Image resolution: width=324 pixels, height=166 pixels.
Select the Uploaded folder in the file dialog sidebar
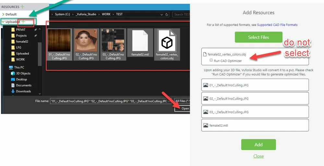22,53
